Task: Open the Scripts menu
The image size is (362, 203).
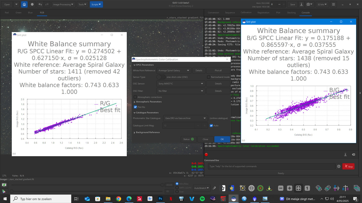Action: 96,5
